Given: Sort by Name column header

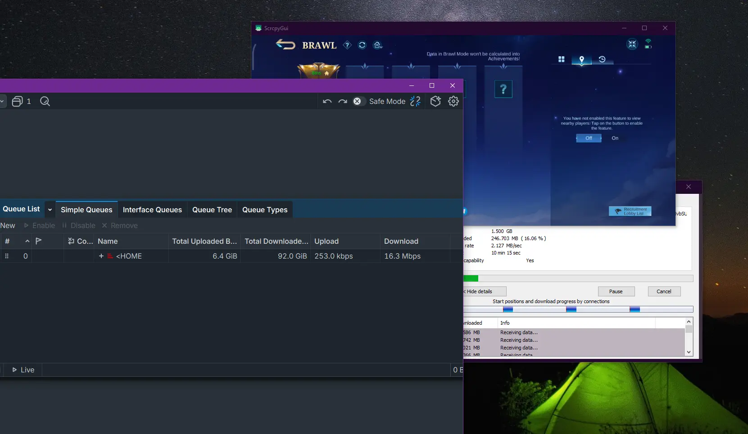Looking at the screenshot, I should coord(131,241).
